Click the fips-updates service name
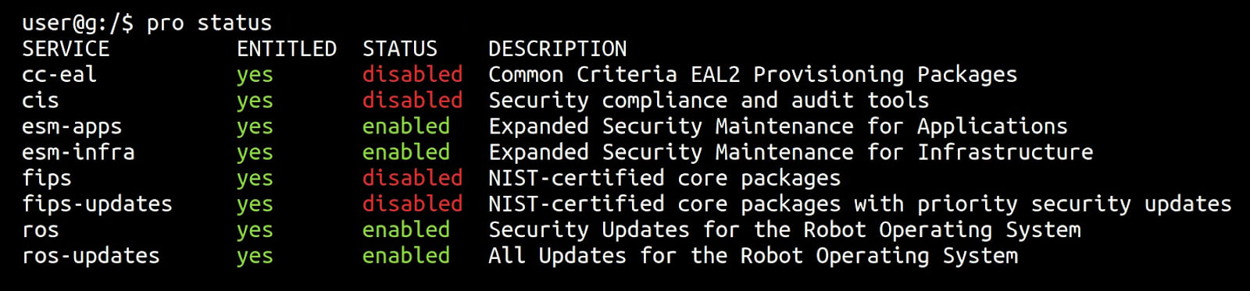Screen dimensions: 1250x291 (97, 204)
